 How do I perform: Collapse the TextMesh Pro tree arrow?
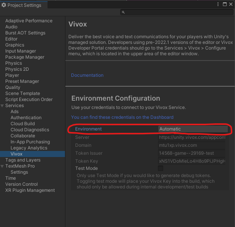pyautogui.click(x=2, y=166)
